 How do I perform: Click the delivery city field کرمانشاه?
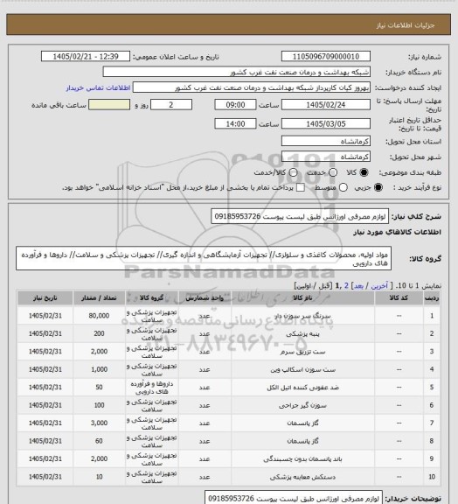[x=326, y=157]
